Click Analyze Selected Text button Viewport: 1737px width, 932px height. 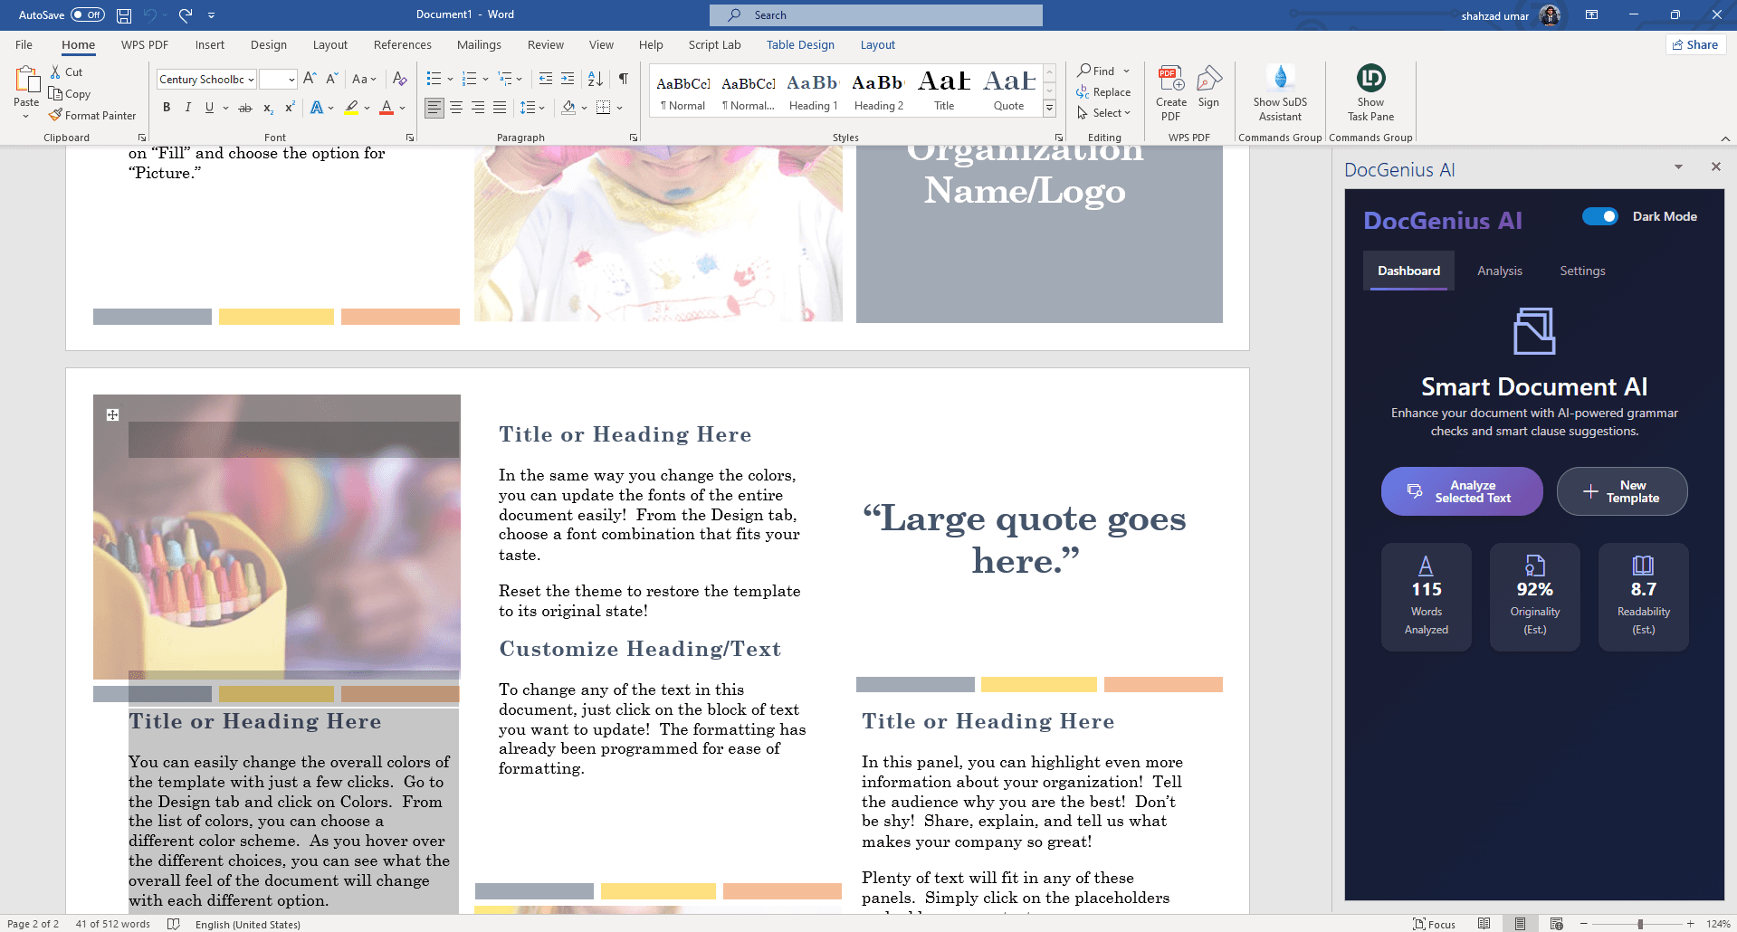[x=1462, y=491]
